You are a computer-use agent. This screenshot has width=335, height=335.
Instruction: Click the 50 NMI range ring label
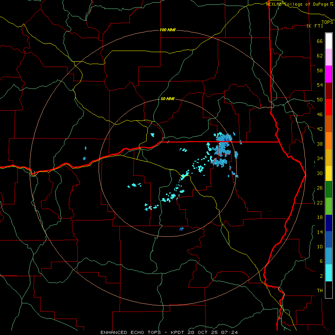click(x=167, y=99)
